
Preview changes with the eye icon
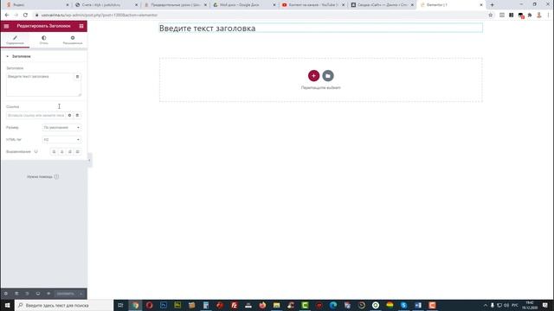click(x=48, y=294)
